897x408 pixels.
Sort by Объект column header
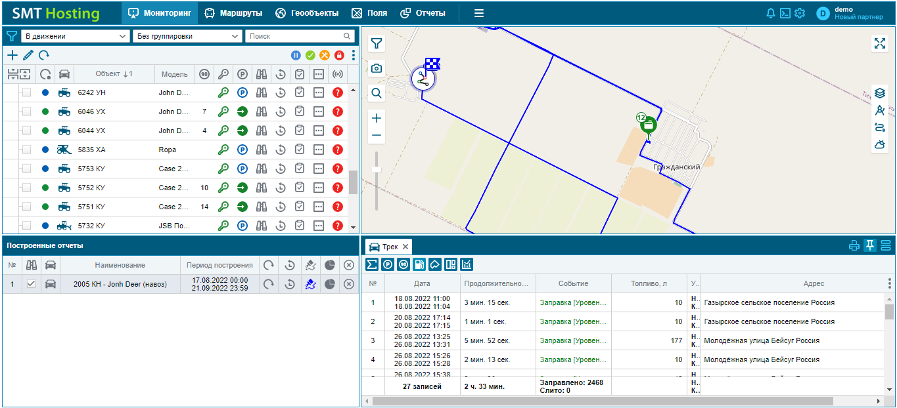tap(114, 74)
